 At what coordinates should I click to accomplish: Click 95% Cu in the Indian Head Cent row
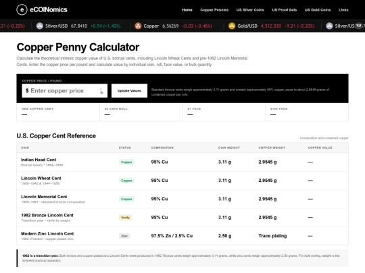[160, 162]
